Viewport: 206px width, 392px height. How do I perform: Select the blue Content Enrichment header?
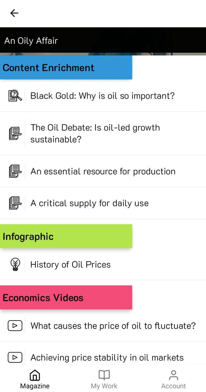coord(66,68)
